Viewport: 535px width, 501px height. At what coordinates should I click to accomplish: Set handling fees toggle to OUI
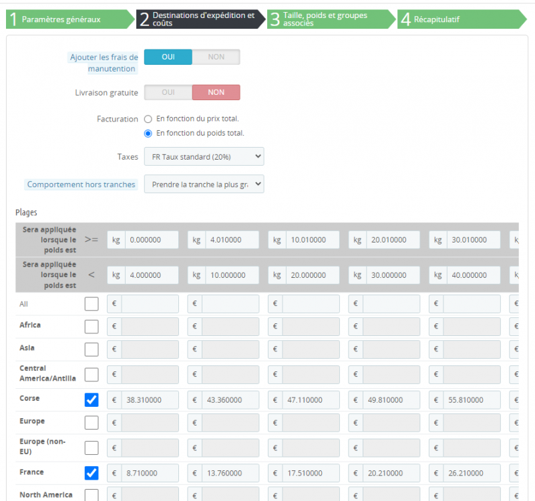tap(168, 57)
